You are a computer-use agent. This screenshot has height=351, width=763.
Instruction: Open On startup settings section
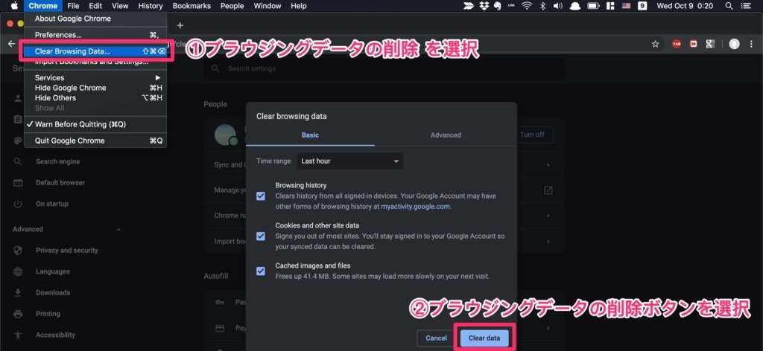52,204
